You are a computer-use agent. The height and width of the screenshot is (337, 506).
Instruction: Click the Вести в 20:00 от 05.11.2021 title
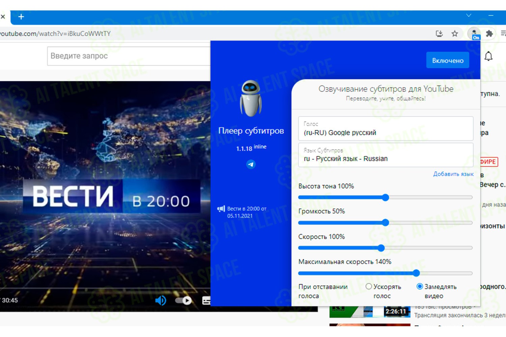click(247, 212)
